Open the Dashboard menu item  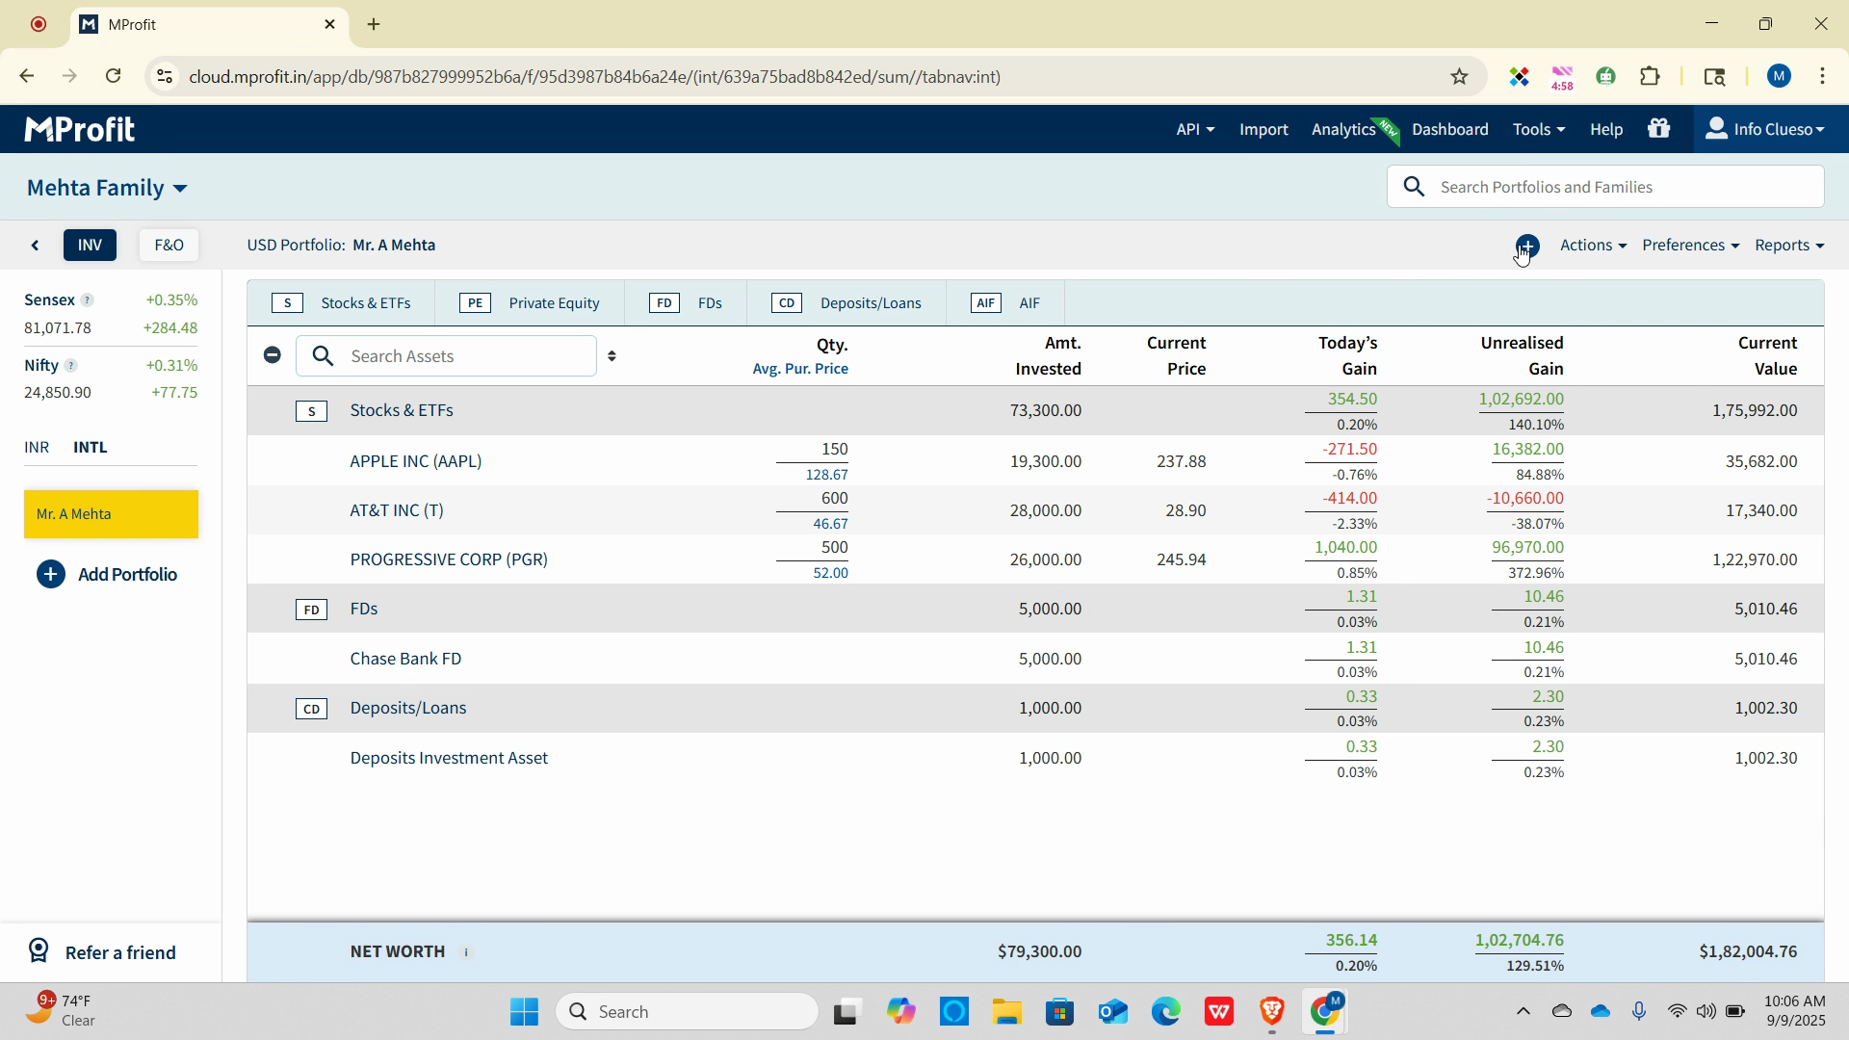point(1449,129)
